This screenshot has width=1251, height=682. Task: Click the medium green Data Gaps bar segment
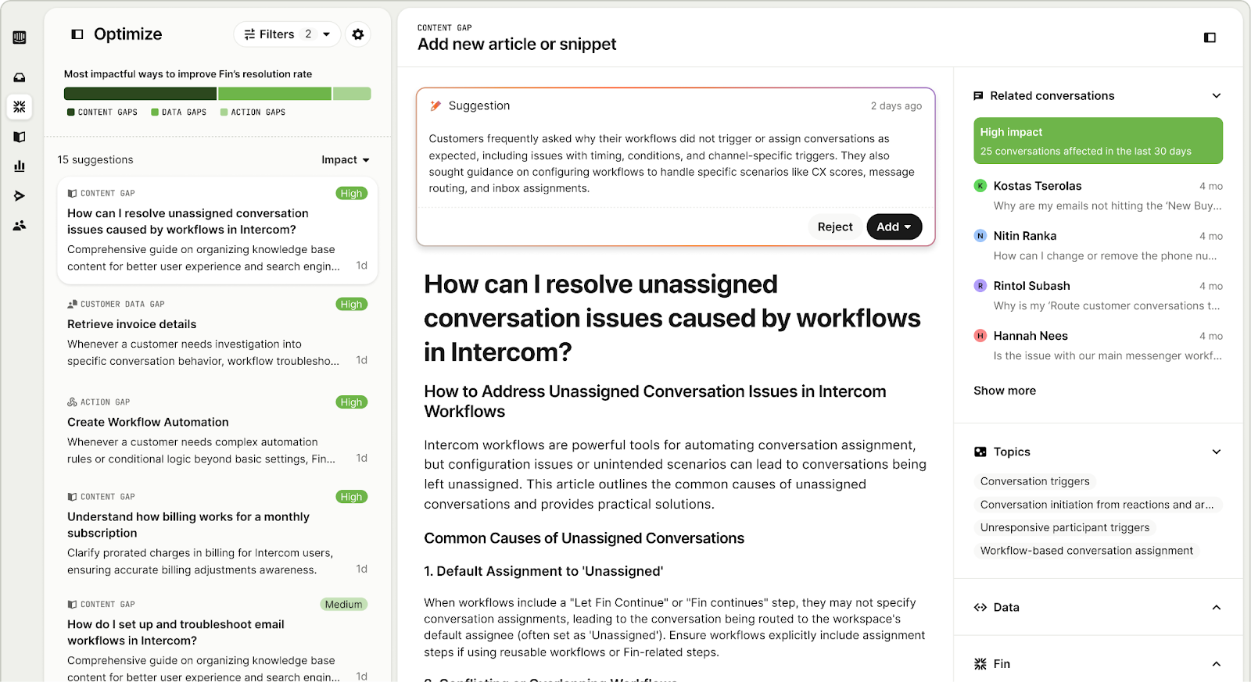[275, 94]
